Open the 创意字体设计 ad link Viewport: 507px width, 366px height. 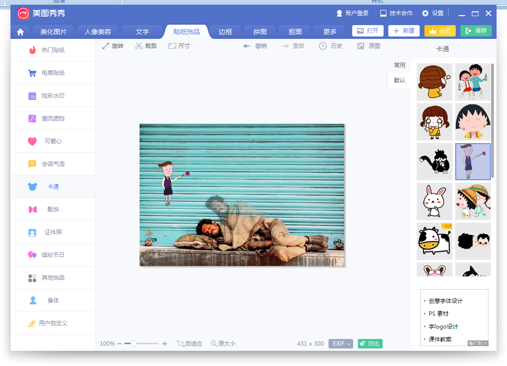(x=446, y=301)
